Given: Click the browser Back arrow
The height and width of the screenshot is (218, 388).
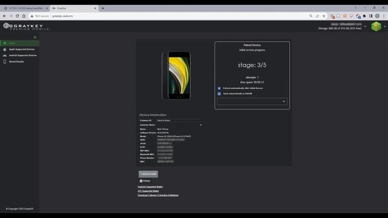Looking at the screenshot, I should [4, 16].
